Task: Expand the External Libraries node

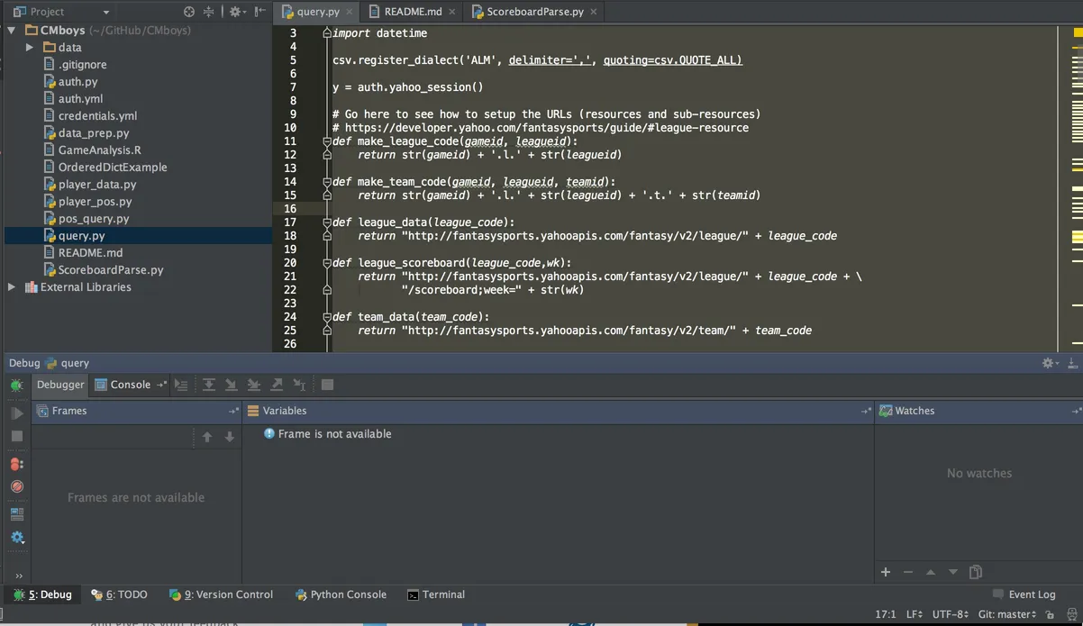Action: click(x=12, y=287)
